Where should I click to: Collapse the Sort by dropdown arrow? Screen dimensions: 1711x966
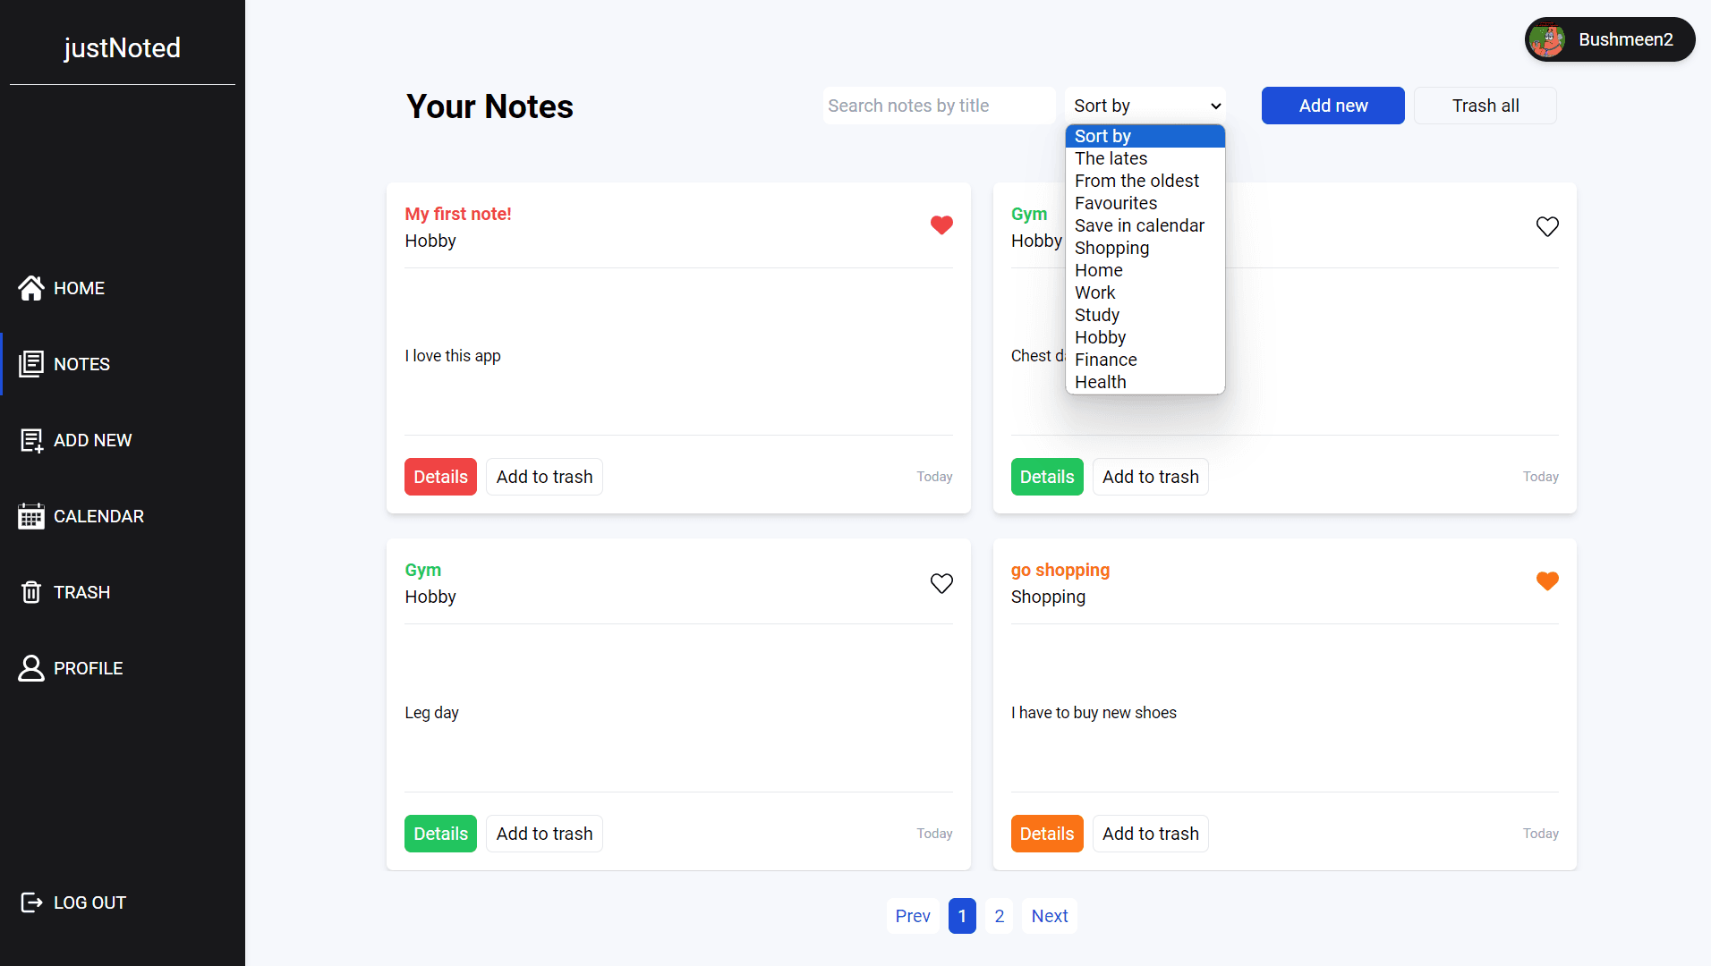pos(1215,106)
